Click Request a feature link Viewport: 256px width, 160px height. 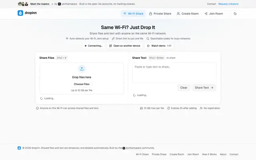point(228,4)
